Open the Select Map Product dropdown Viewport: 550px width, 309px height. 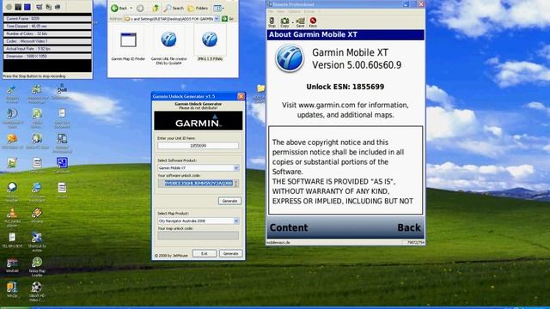[236, 221]
